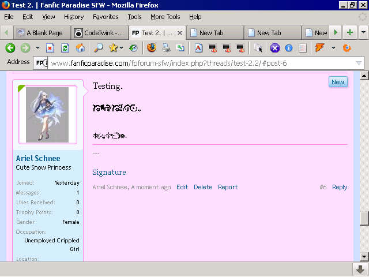Click the purple circle X icon
This screenshot has width=369, height=277.
275,48
